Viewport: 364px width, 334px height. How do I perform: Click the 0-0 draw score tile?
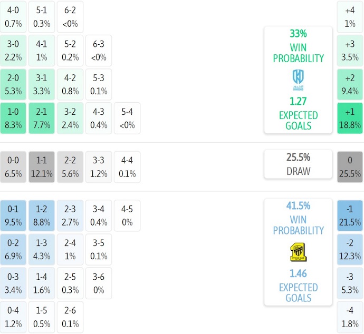click(x=13, y=167)
